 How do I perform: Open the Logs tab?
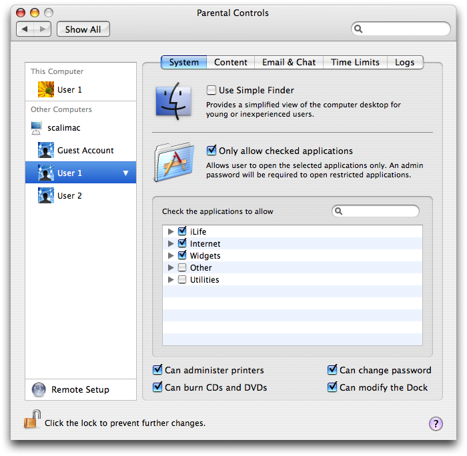coord(405,62)
